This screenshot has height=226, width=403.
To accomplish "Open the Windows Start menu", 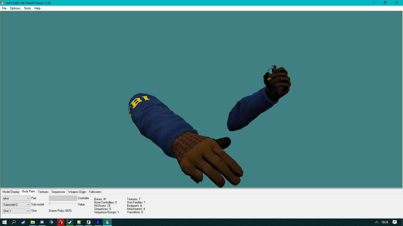I will point(5,222).
